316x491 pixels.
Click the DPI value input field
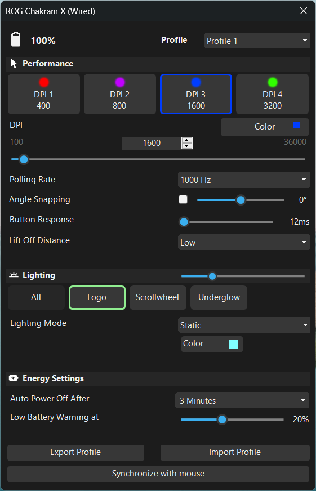click(x=152, y=143)
